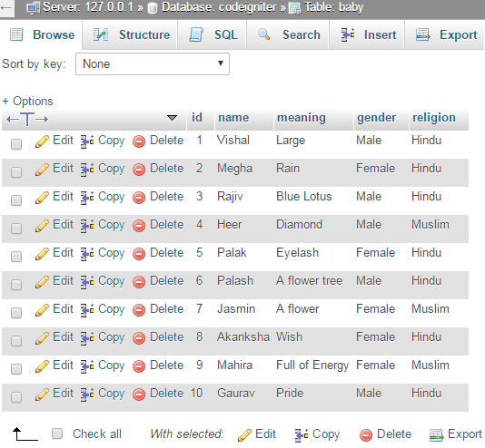Click the column header dropdown triangle
485x448 pixels.
[172, 118]
